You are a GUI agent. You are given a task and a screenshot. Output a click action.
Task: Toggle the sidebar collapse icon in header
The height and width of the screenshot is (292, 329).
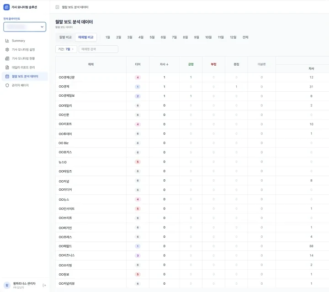tap(57, 7)
